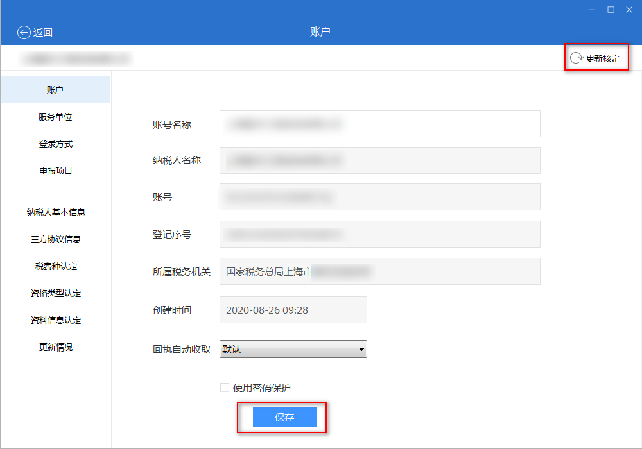Select the 账户 sidebar tab

click(x=55, y=90)
